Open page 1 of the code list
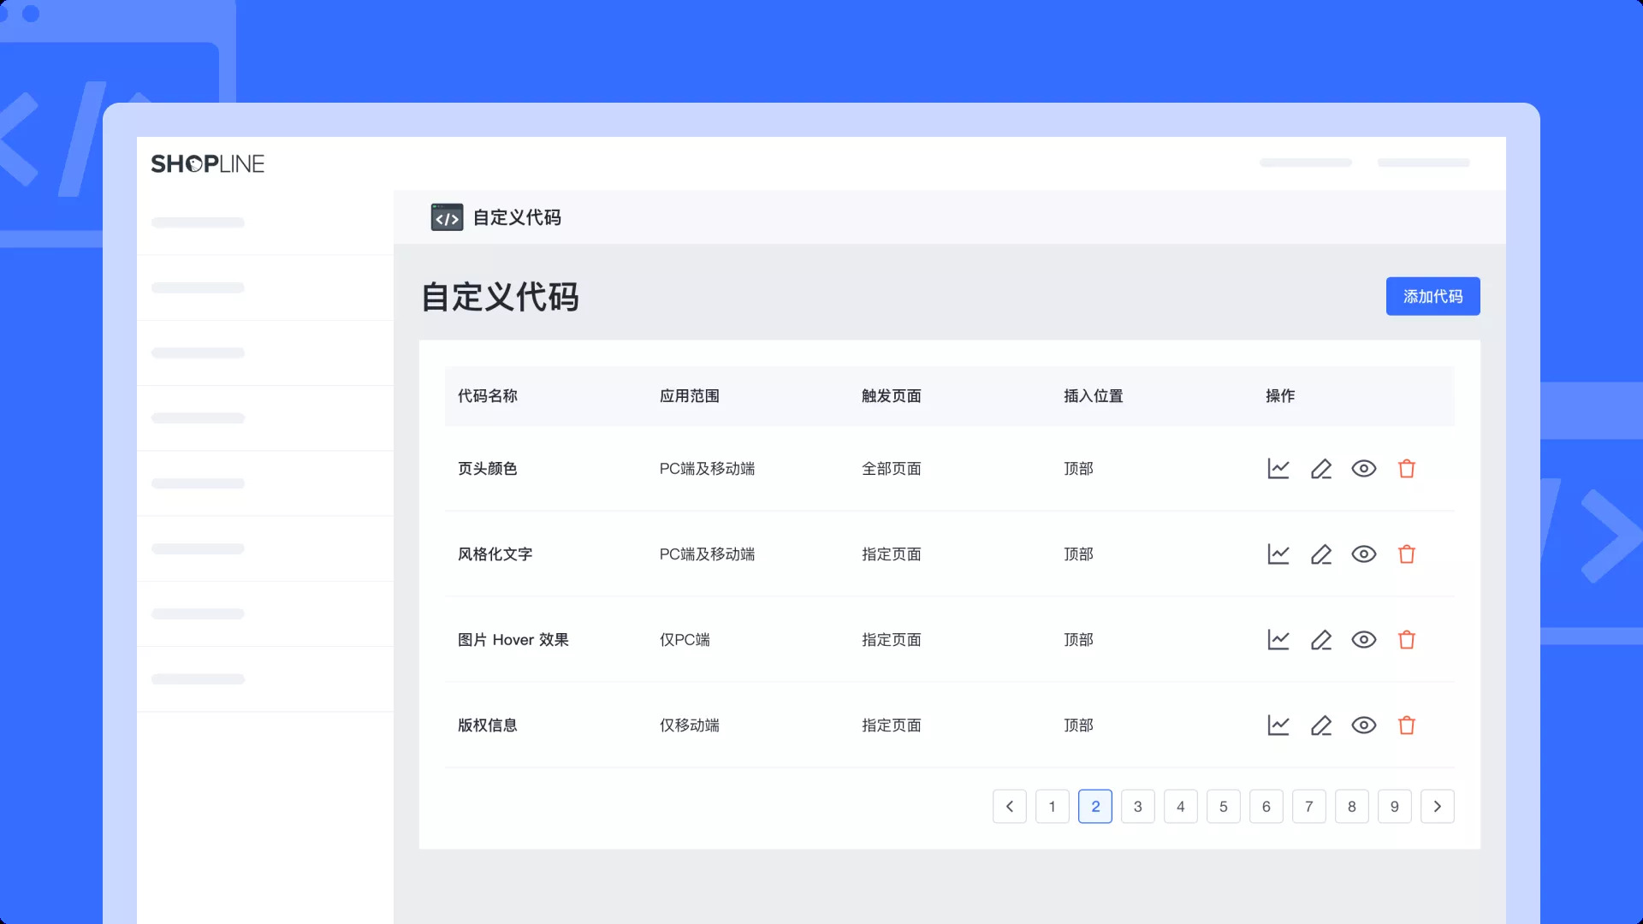Viewport: 1643px width, 924px height. [1052, 806]
